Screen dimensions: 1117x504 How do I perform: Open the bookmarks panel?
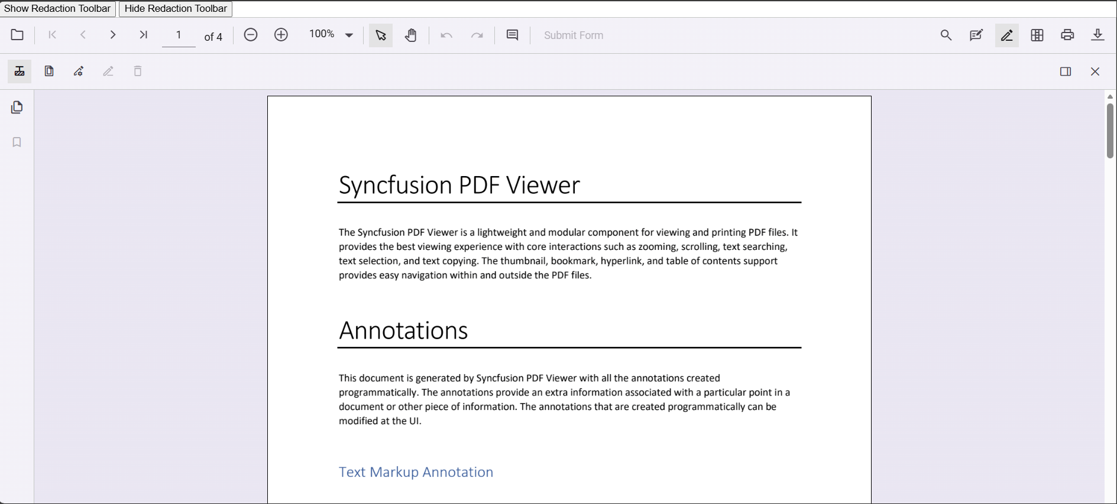point(17,142)
